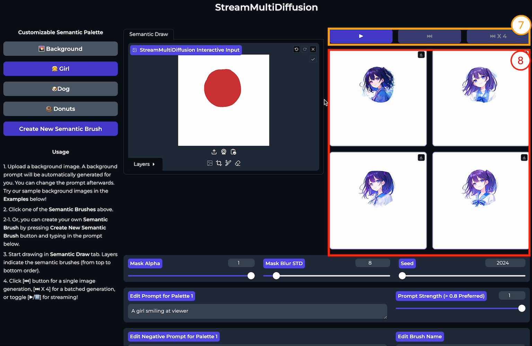Open the bottom-right generated girl thumbnail

coord(480,201)
